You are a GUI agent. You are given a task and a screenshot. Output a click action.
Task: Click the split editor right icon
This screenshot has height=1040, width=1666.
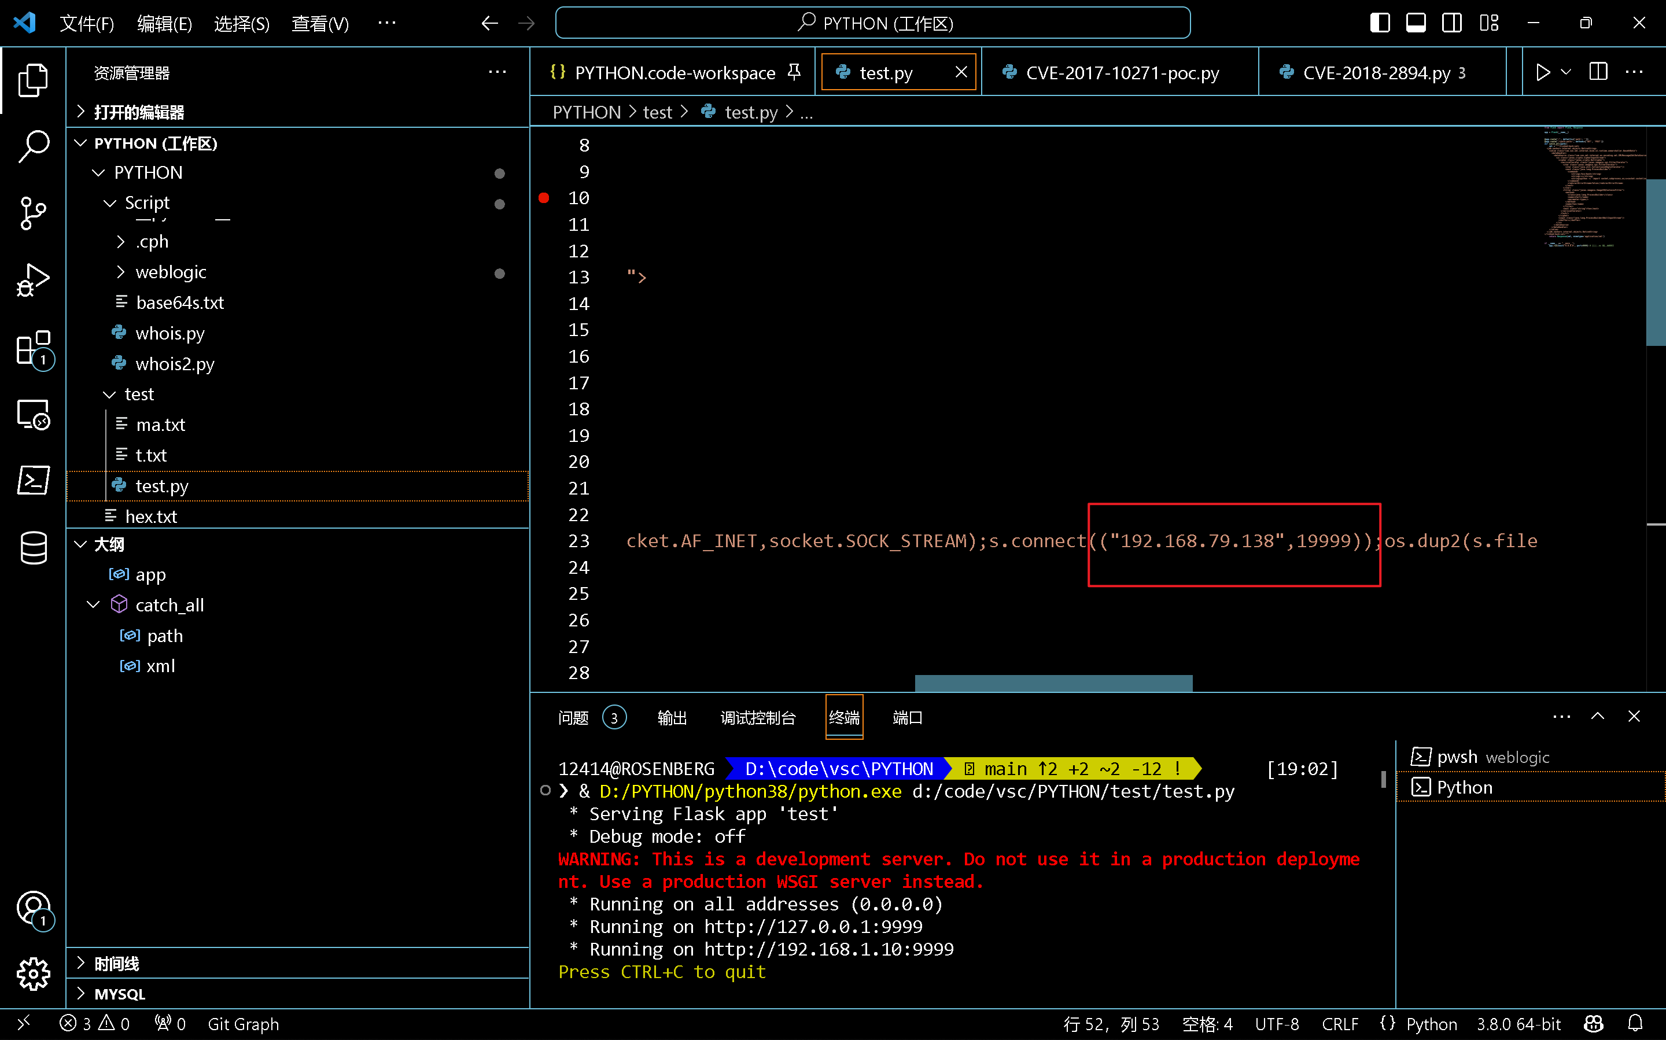(1598, 72)
